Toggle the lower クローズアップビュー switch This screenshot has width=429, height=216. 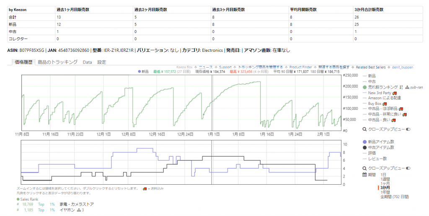click(x=408, y=168)
